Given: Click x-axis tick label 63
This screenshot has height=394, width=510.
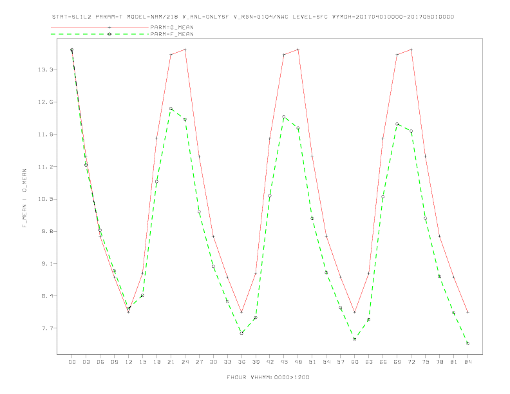Looking at the screenshot, I should pos(369,362).
